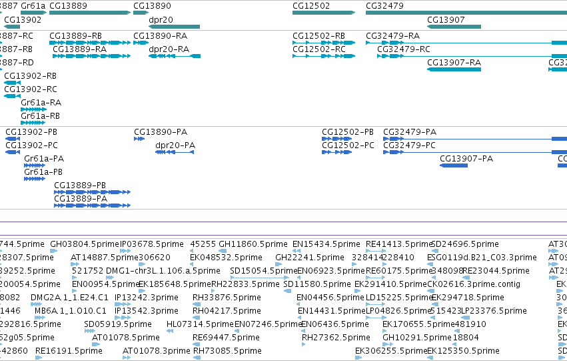Open the EN15434.5prime EST label

point(326,244)
